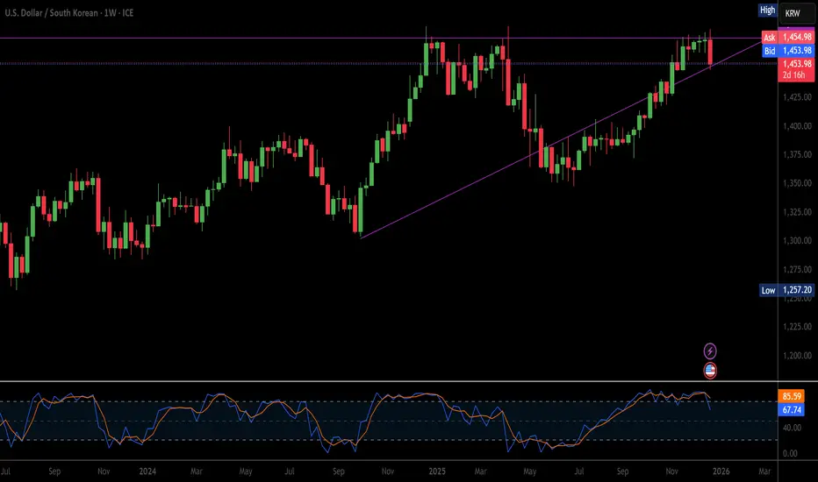
Task: Click the Ask price label 1,454.98
Action: [788, 37]
